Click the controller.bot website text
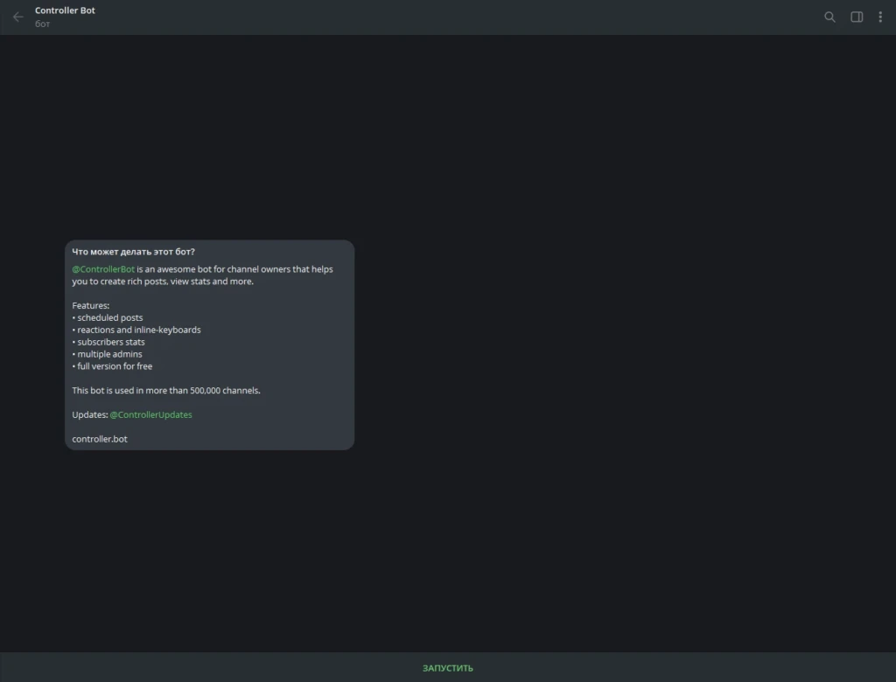Screen dimensions: 896x682 [100, 439]
